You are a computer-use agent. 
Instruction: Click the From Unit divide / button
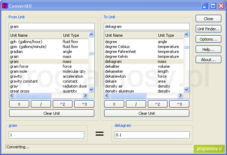tap(41, 104)
